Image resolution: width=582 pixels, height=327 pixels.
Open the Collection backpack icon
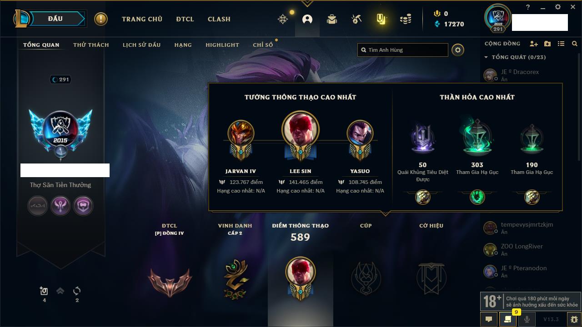coord(332,19)
